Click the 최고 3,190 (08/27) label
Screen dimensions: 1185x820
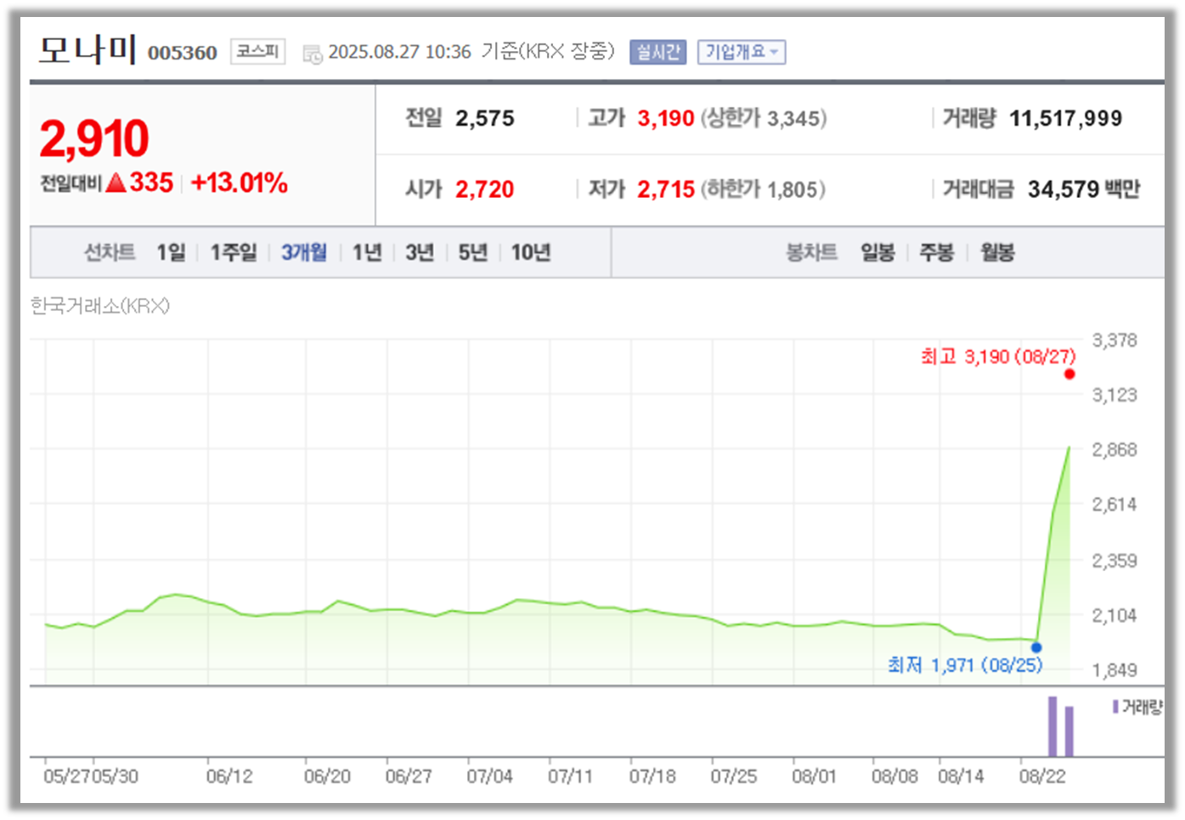(998, 356)
